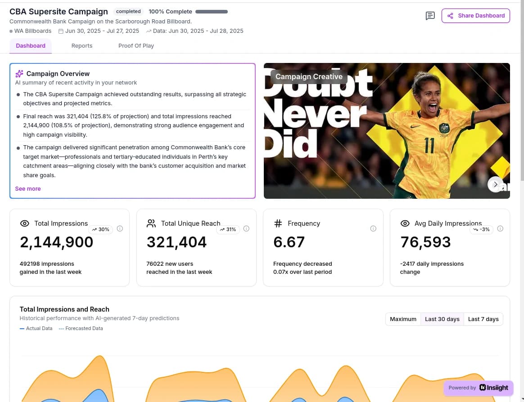Select the Last 7 days range button
This screenshot has height=402, width=524.
pos(483,319)
